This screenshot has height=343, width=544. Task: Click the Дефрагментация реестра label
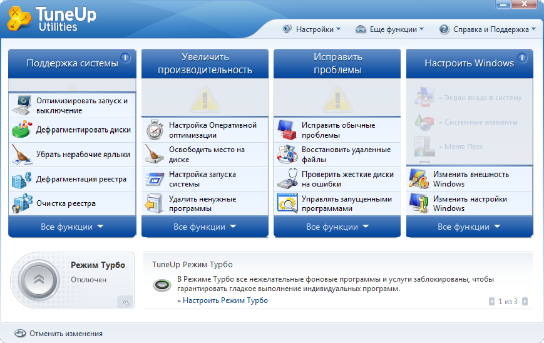click(x=81, y=179)
